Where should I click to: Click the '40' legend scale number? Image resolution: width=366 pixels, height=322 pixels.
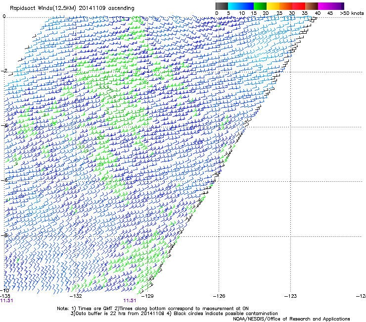point(318,13)
